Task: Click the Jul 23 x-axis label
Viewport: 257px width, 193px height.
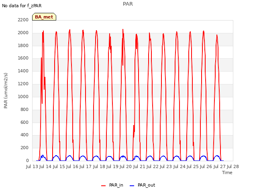Action: 166,166
